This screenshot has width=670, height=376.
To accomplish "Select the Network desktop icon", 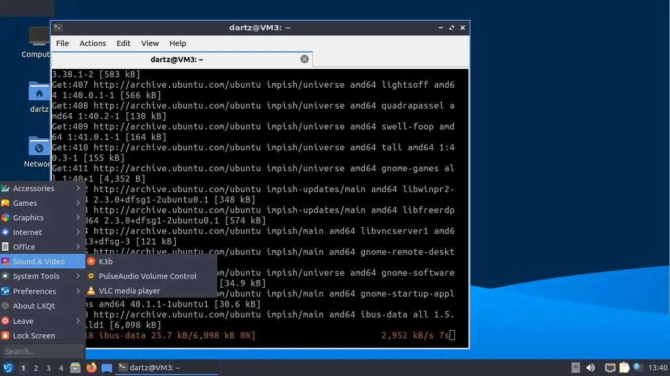I will [x=38, y=152].
